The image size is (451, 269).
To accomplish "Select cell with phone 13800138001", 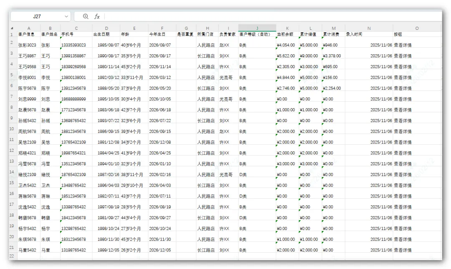I will click(76, 75).
